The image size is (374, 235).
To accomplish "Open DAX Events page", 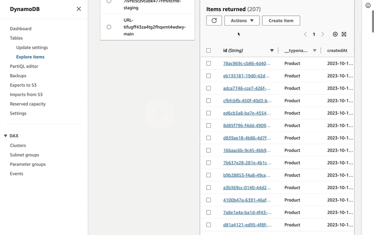I will (16, 173).
